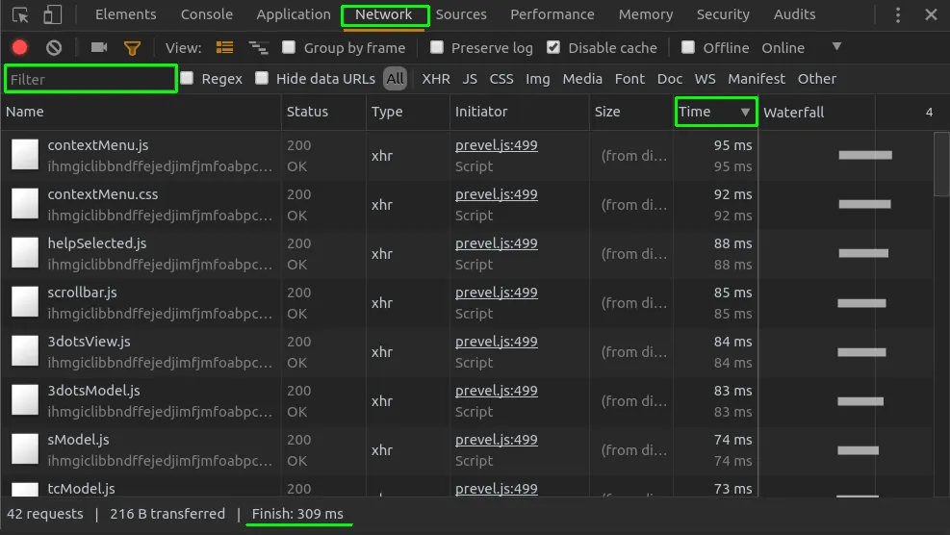The height and width of the screenshot is (535, 950).
Task: Enable the Group by frame checkbox
Action: tap(289, 47)
